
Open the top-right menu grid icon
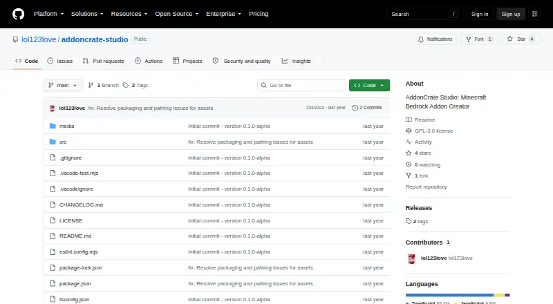534,14
